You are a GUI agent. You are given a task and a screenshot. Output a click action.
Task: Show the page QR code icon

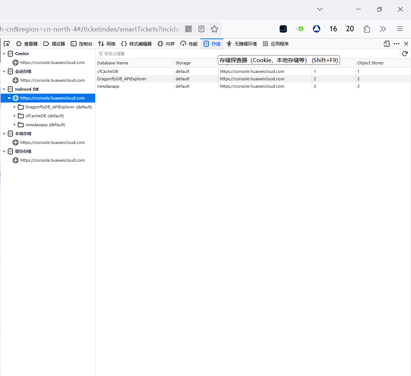[188, 29]
